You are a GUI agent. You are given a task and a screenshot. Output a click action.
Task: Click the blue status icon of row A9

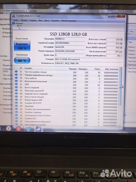pos(16,106)
